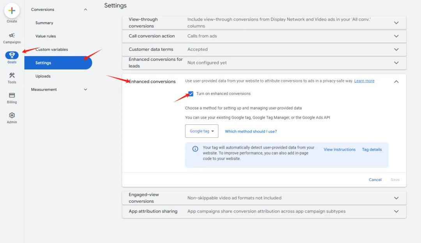Uncheck Turn on enhanced conversions
Screen dimensions: 421x243
(191, 94)
